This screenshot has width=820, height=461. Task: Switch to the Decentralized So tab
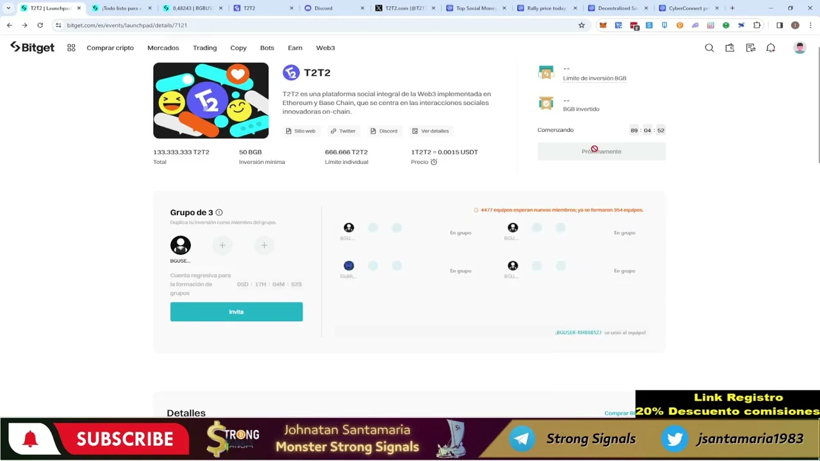point(617,8)
